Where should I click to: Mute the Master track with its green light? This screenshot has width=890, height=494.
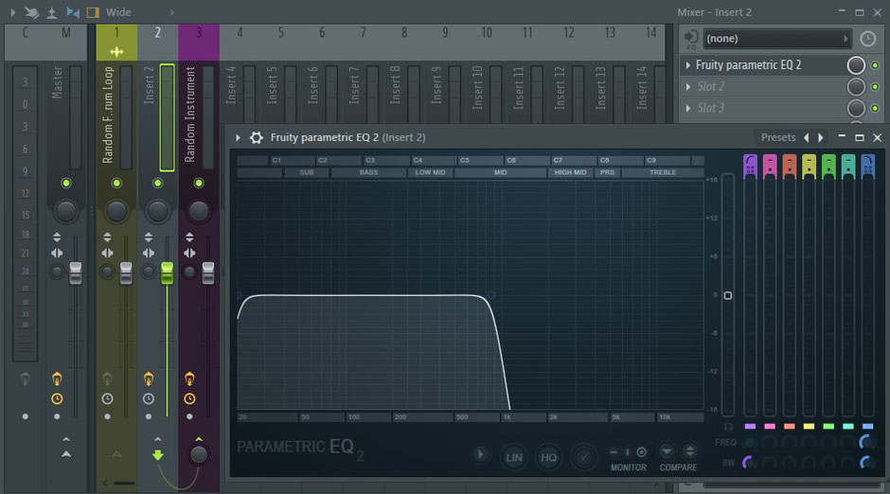[x=66, y=183]
